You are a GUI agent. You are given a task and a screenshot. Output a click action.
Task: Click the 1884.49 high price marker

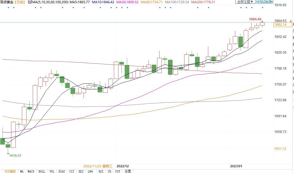pyautogui.click(x=255, y=19)
